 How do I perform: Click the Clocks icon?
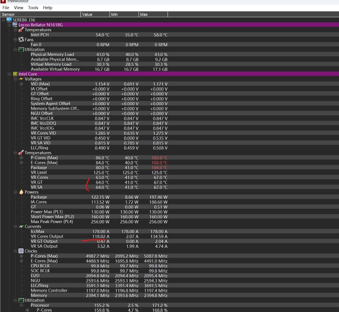(21, 251)
